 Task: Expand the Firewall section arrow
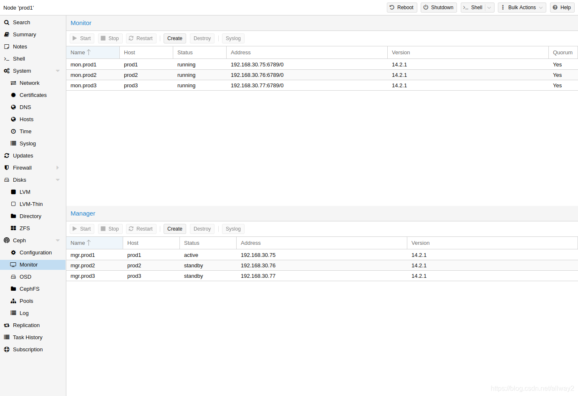58,168
